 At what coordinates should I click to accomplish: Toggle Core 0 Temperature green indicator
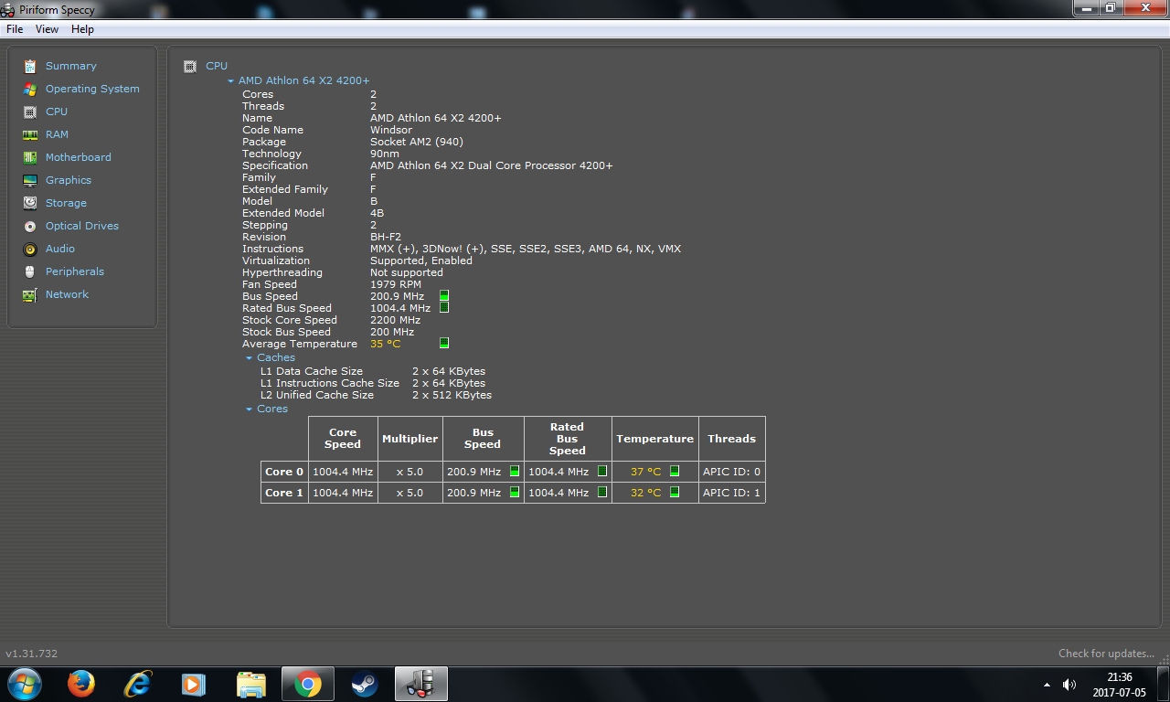tap(675, 472)
